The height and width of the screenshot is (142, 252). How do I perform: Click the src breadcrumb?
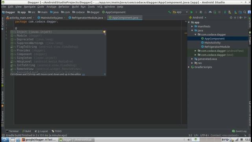click(x=31, y=12)
